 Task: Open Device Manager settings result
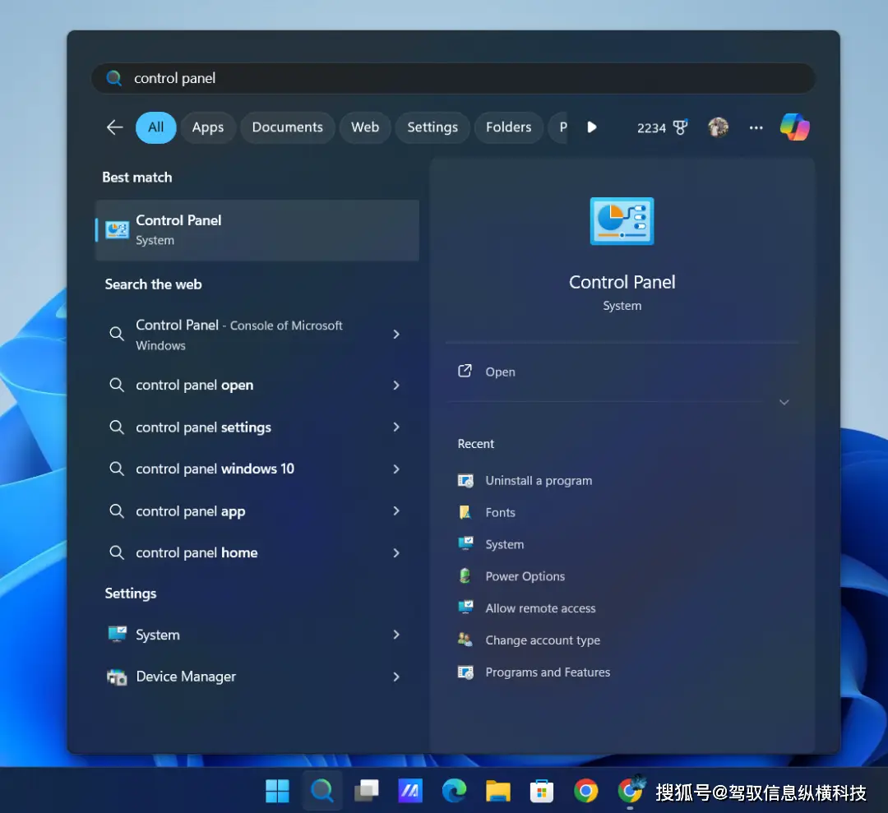point(186,677)
